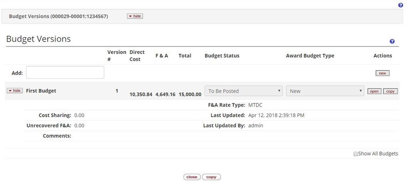The image size is (407, 183).
Task: Collapse the Budget Versions (000029-00001:1234567) panel
Action: (135, 16)
